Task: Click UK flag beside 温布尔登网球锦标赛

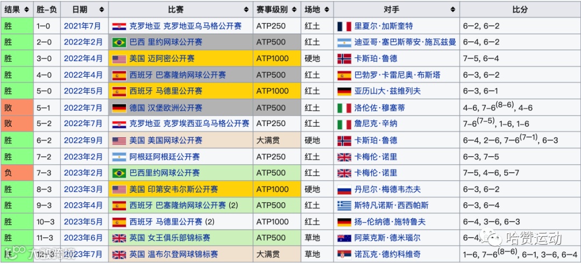Action: (119, 255)
